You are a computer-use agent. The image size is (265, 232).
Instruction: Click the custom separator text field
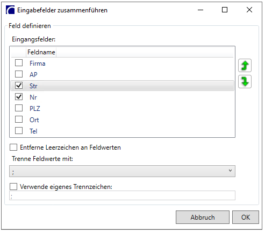(x=122, y=195)
